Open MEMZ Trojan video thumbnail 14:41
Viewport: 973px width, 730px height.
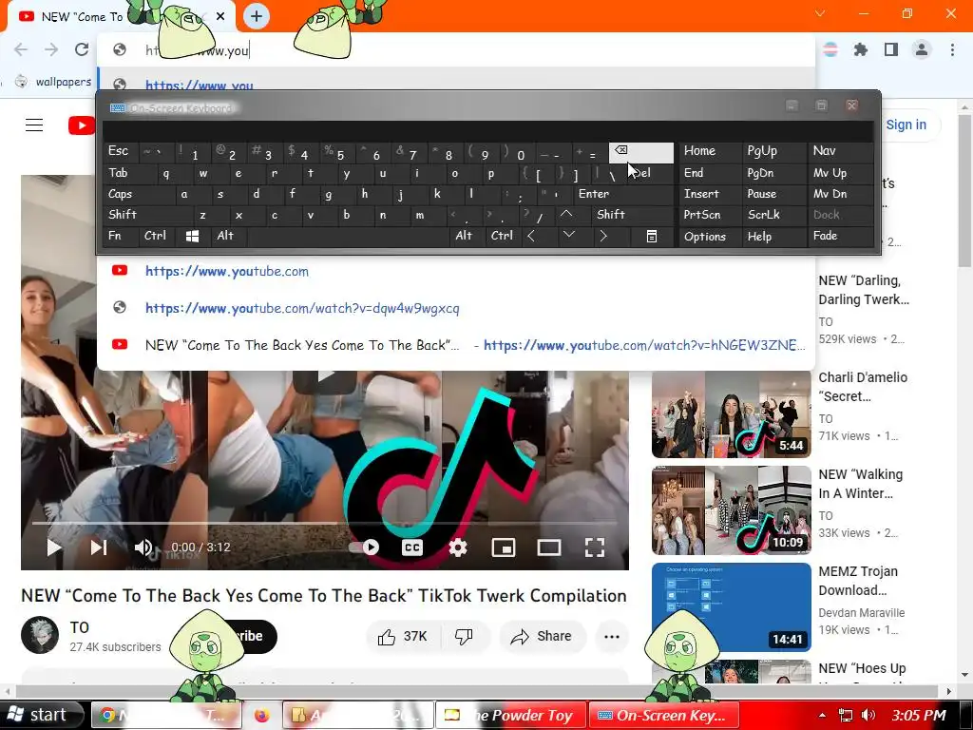coord(731,607)
